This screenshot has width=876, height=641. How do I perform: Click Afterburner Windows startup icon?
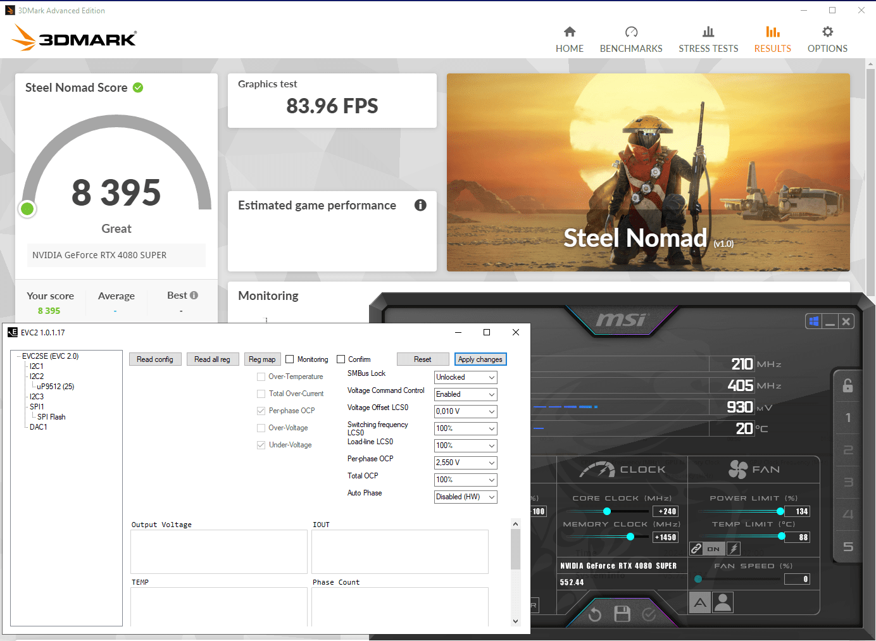pyautogui.click(x=814, y=321)
